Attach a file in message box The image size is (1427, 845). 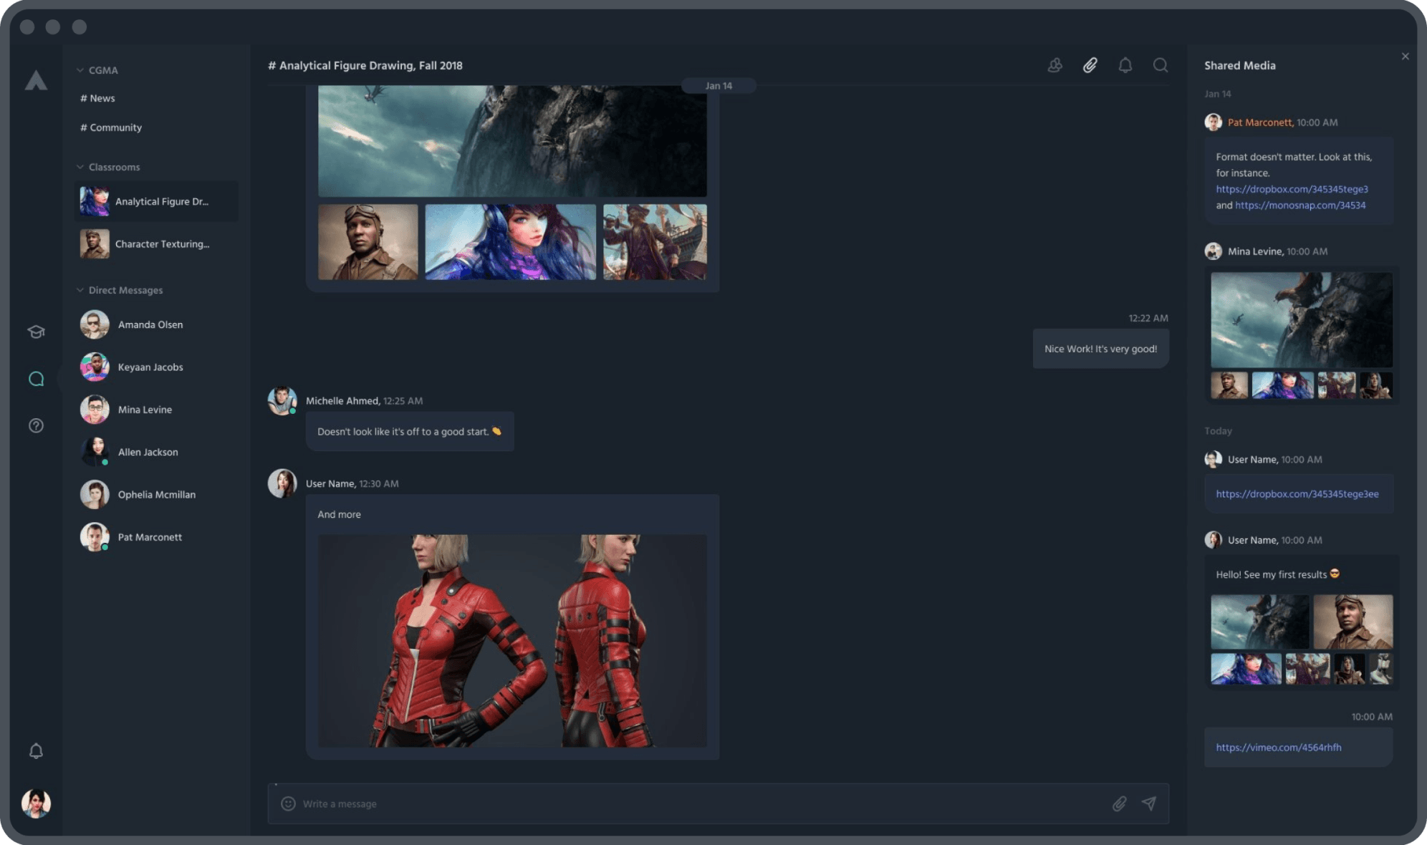(1119, 803)
